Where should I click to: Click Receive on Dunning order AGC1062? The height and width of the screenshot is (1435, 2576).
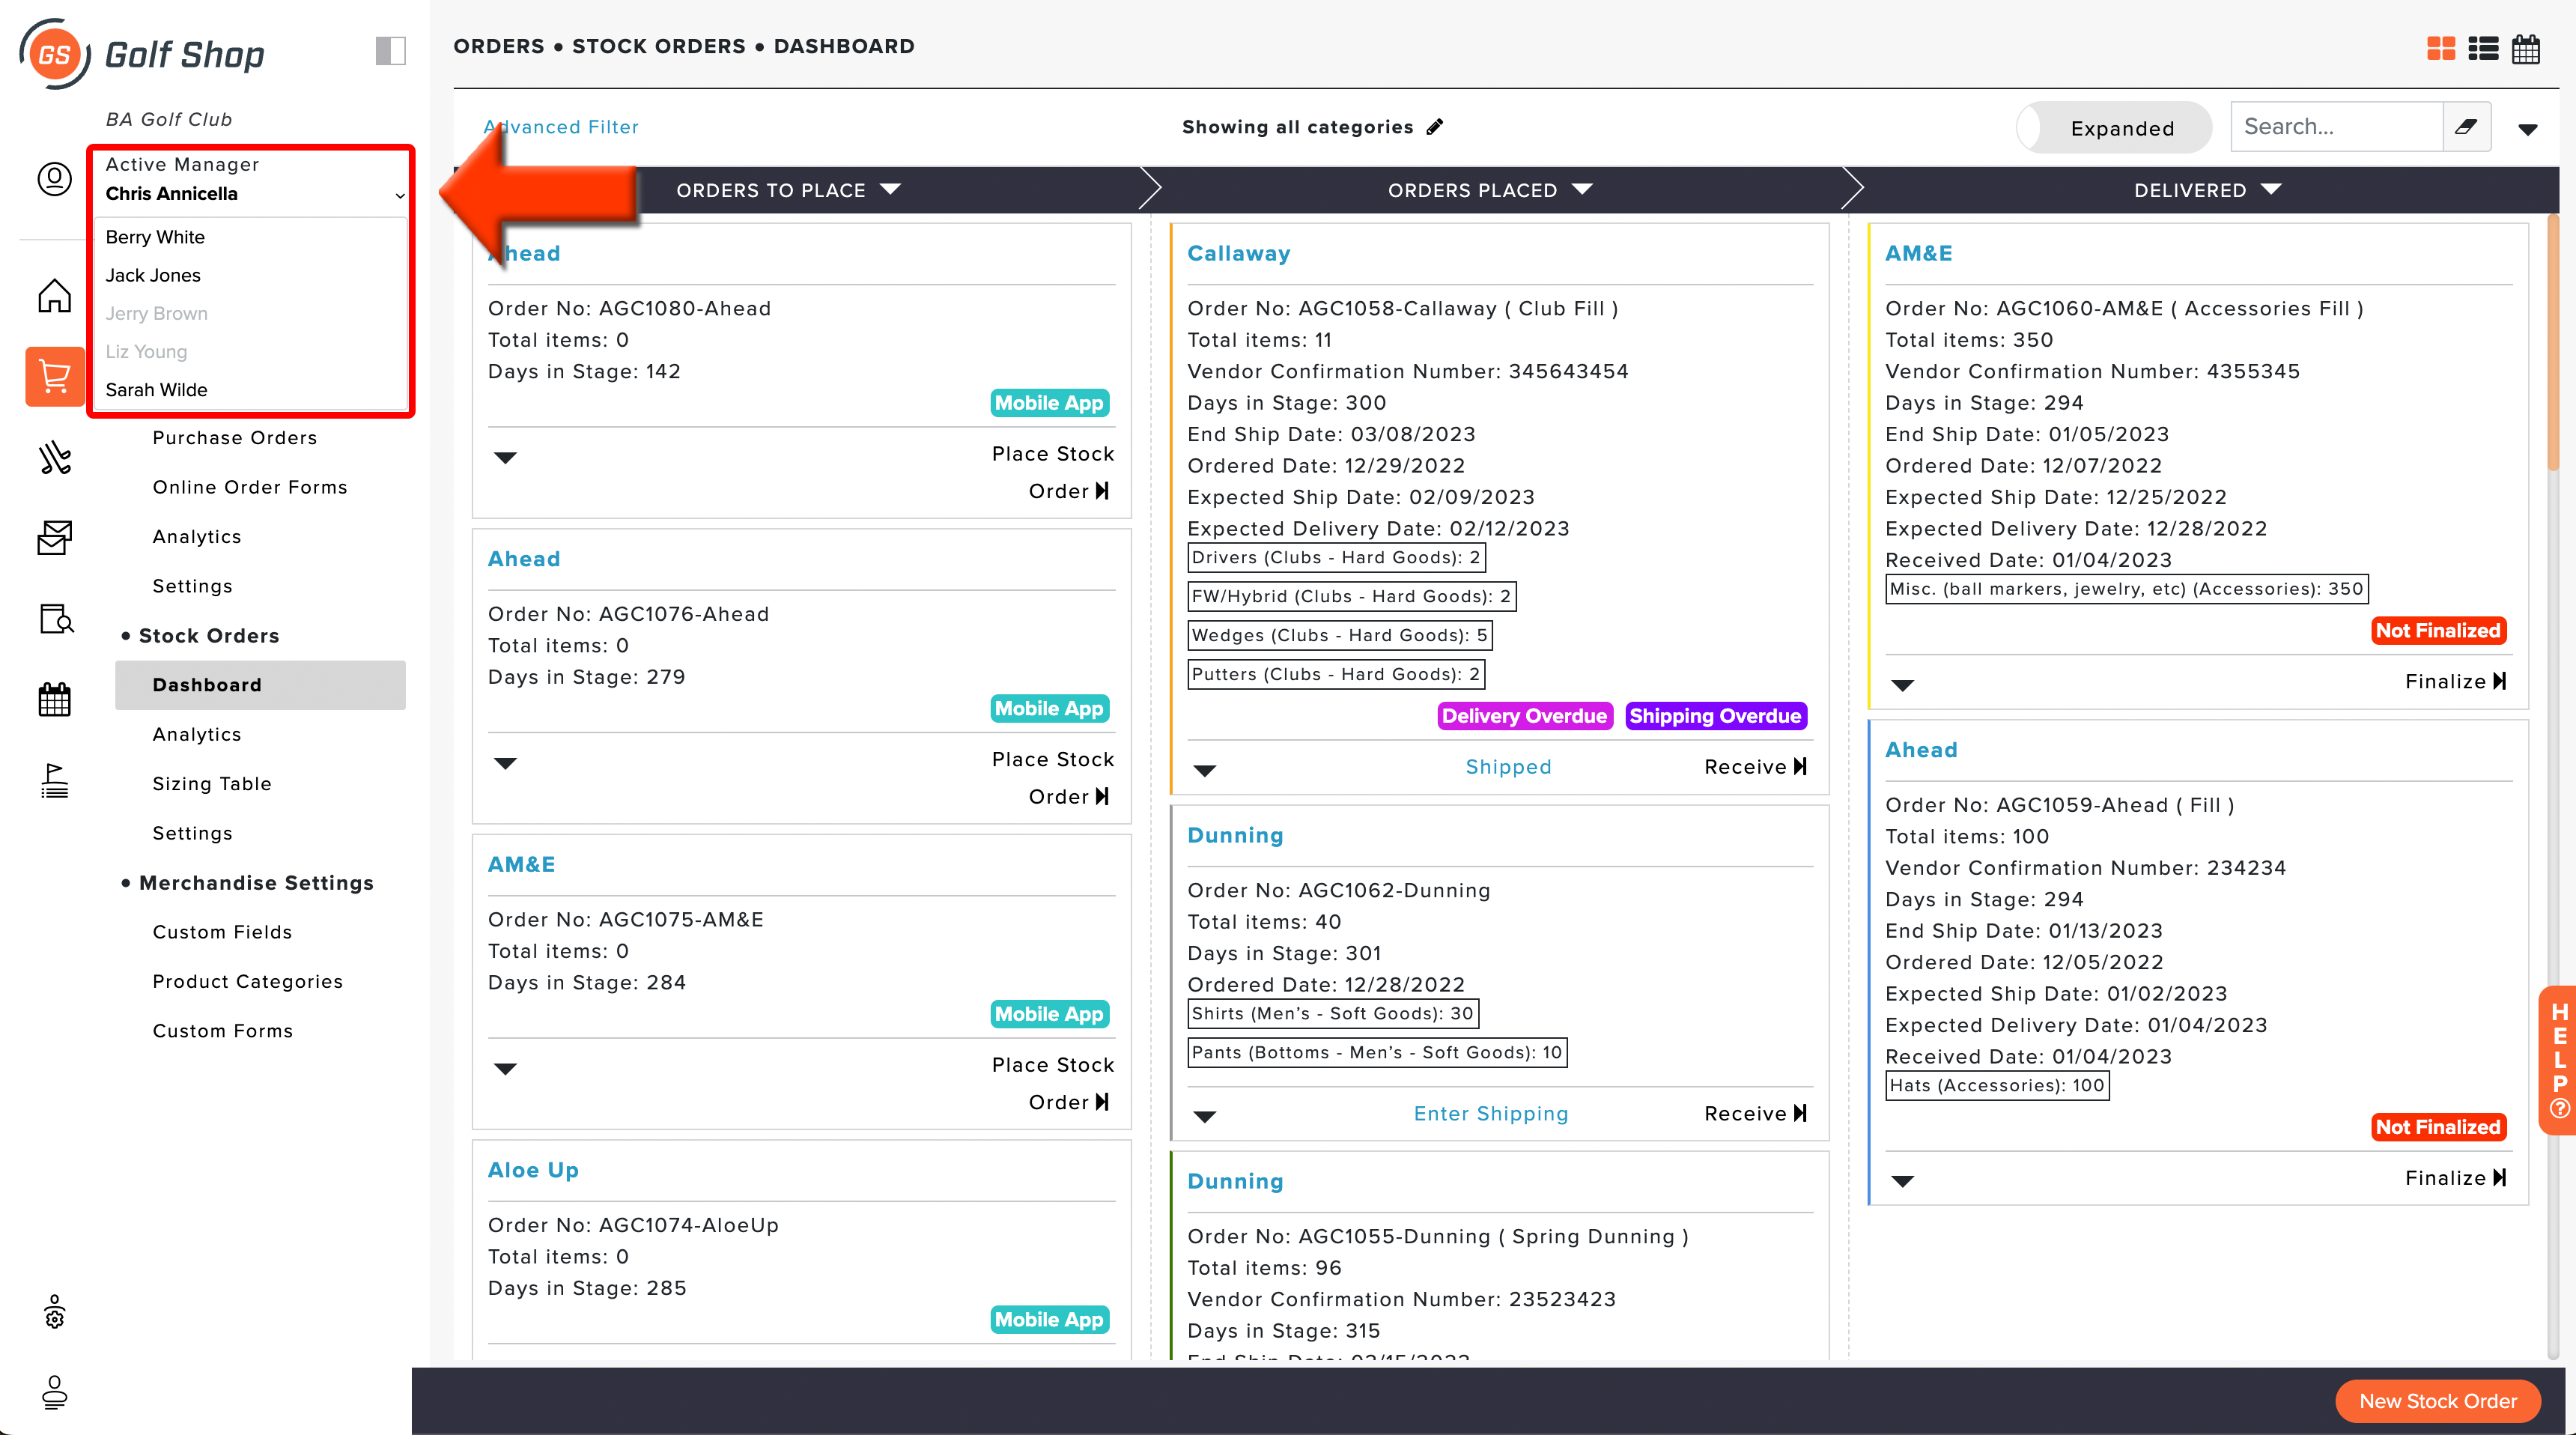[1755, 1114]
